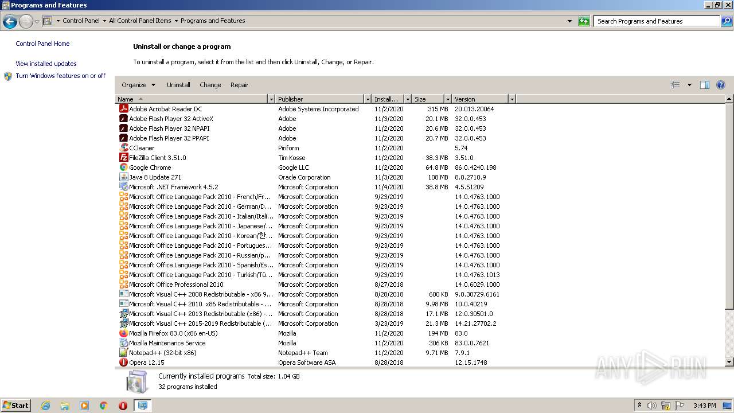Open the Publisher column filter dropdown

point(368,99)
